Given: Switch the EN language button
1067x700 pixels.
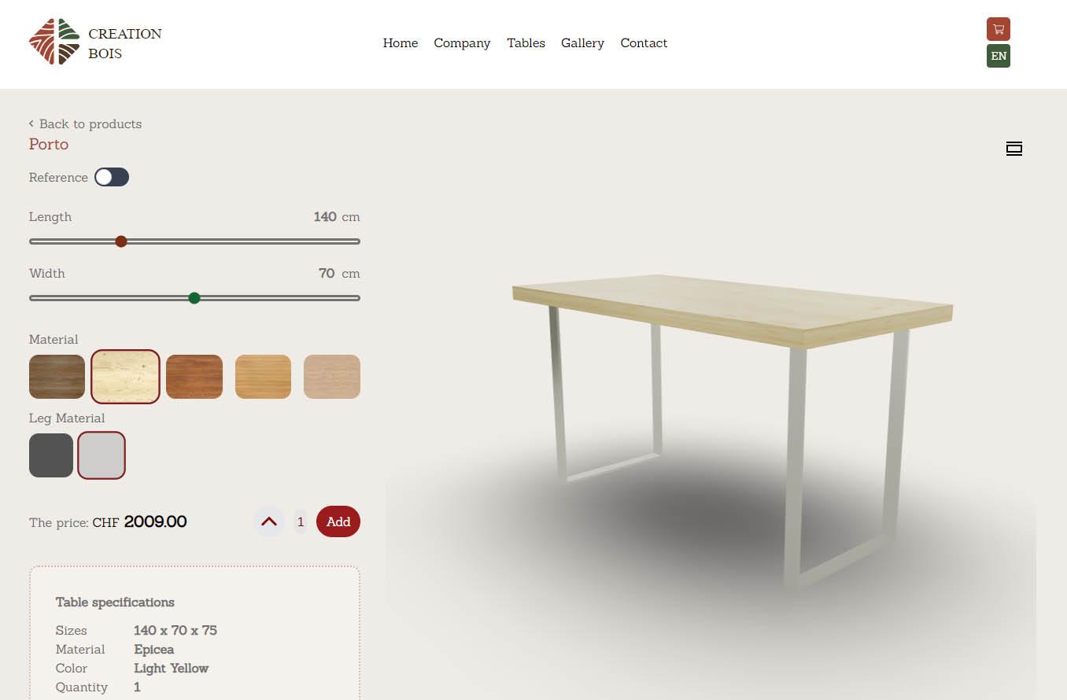Looking at the screenshot, I should [999, 56].
